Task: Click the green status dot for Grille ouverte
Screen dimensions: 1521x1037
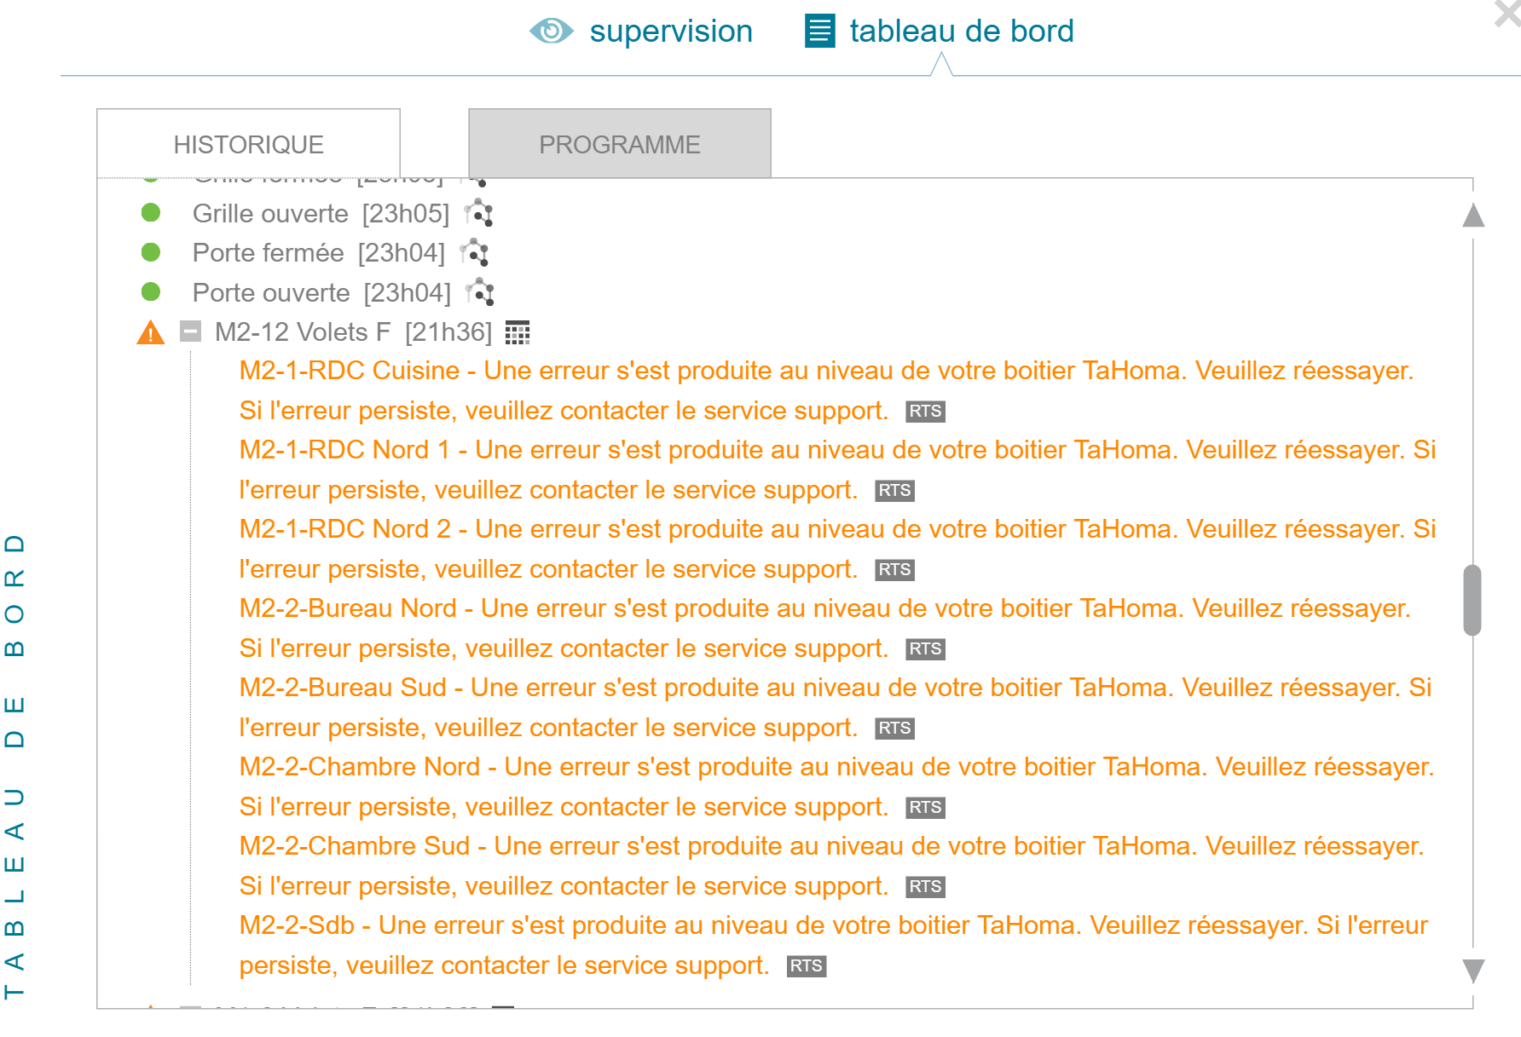Action: point(151,212)
